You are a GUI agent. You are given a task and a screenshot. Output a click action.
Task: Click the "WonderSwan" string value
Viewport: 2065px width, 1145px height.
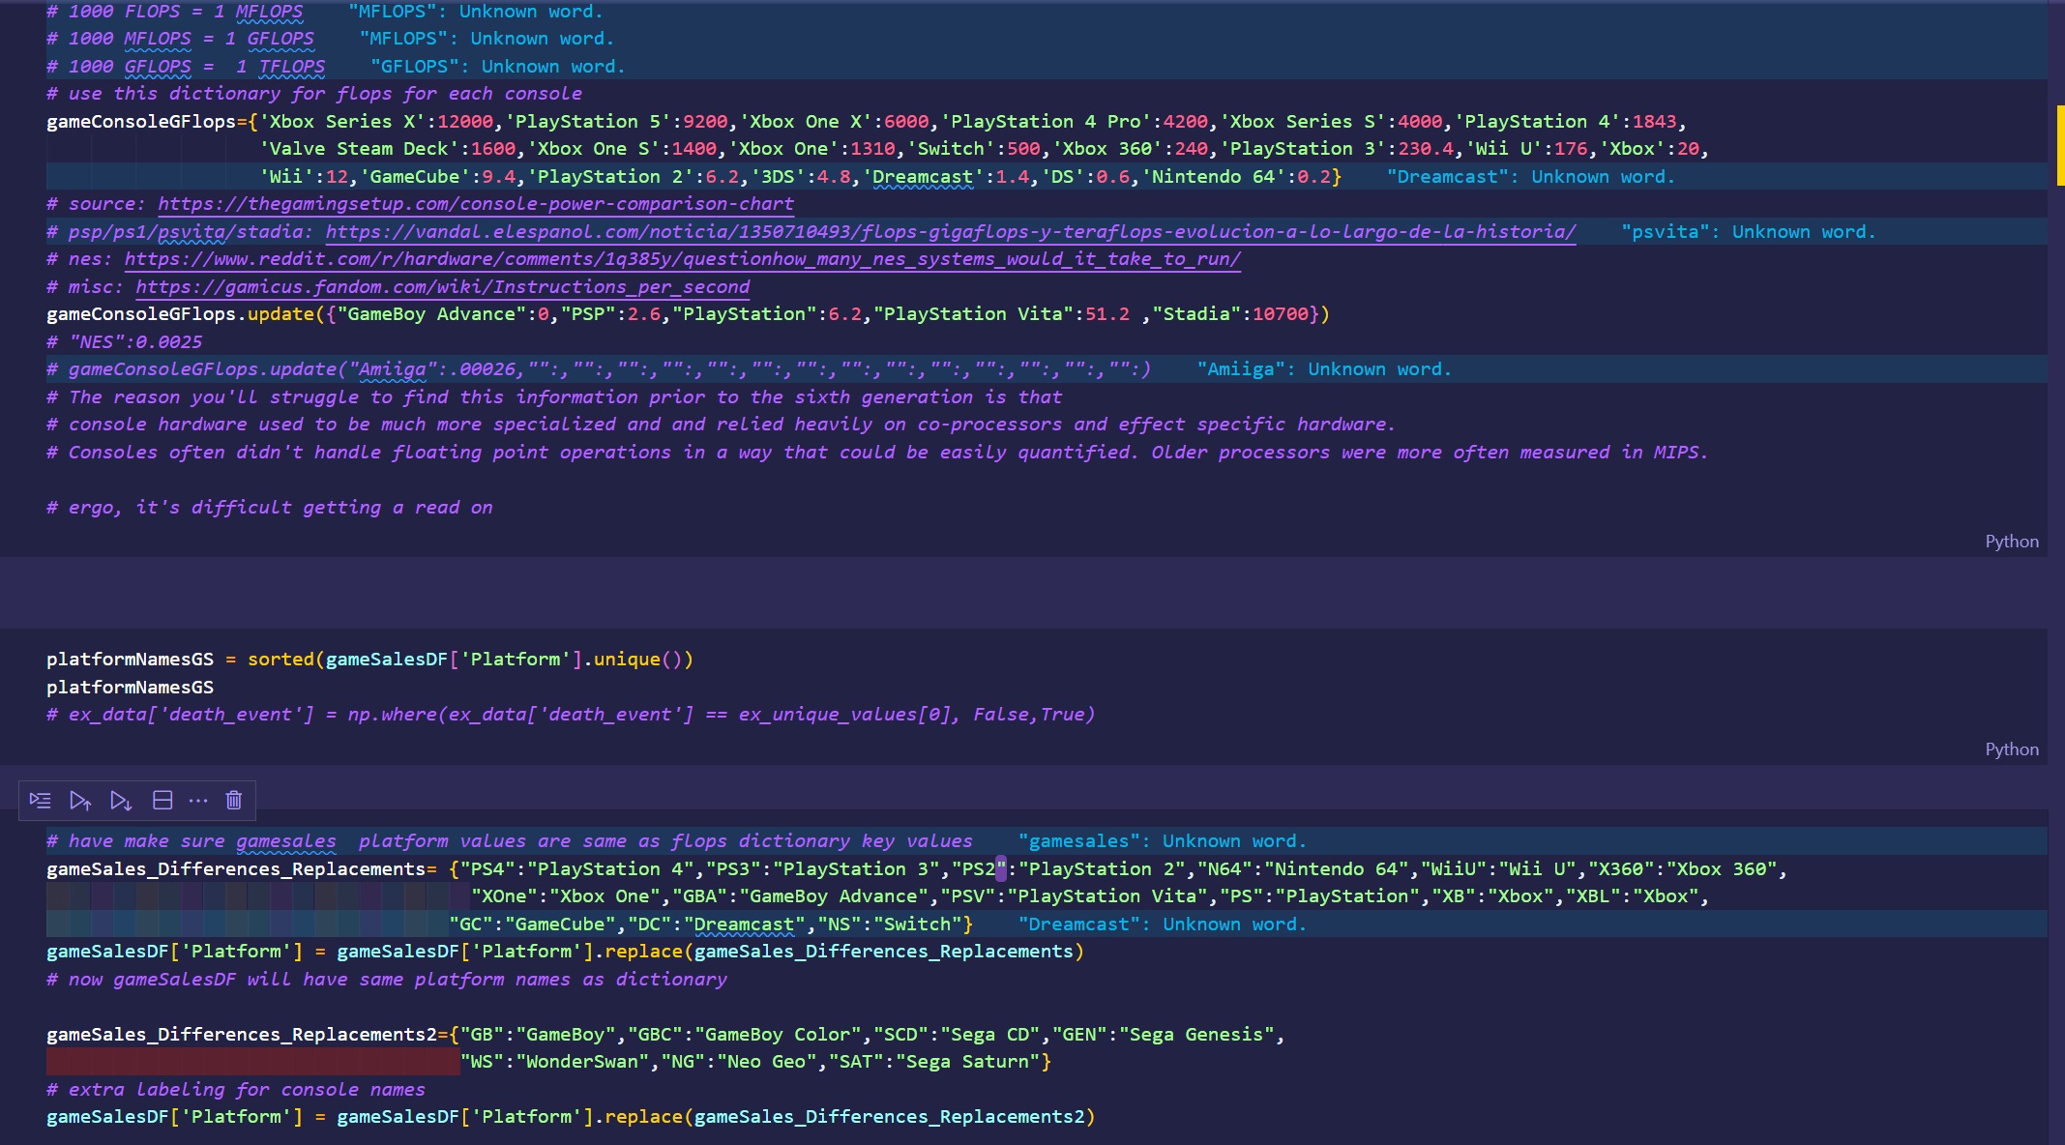click(582, 1062)
